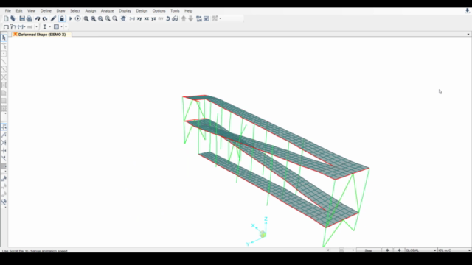The image size is (472, 265).
Task: Open the View menu
Action: click(31, 11)
